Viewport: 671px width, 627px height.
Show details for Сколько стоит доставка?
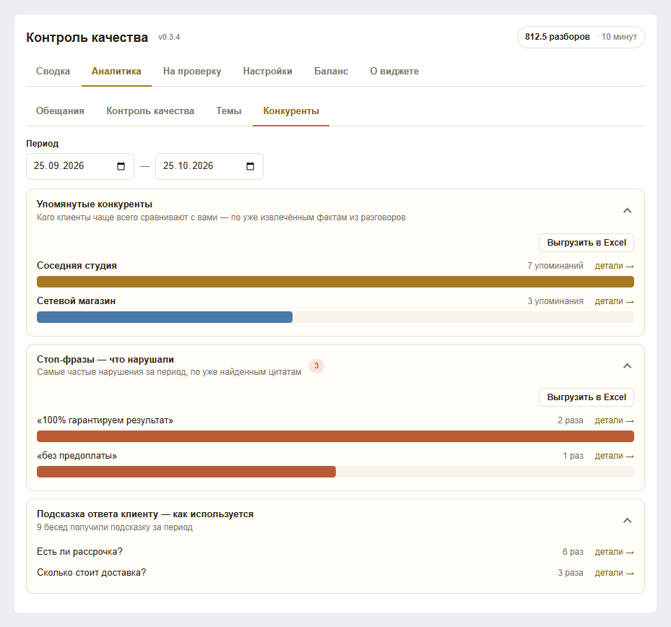[614, 573]
